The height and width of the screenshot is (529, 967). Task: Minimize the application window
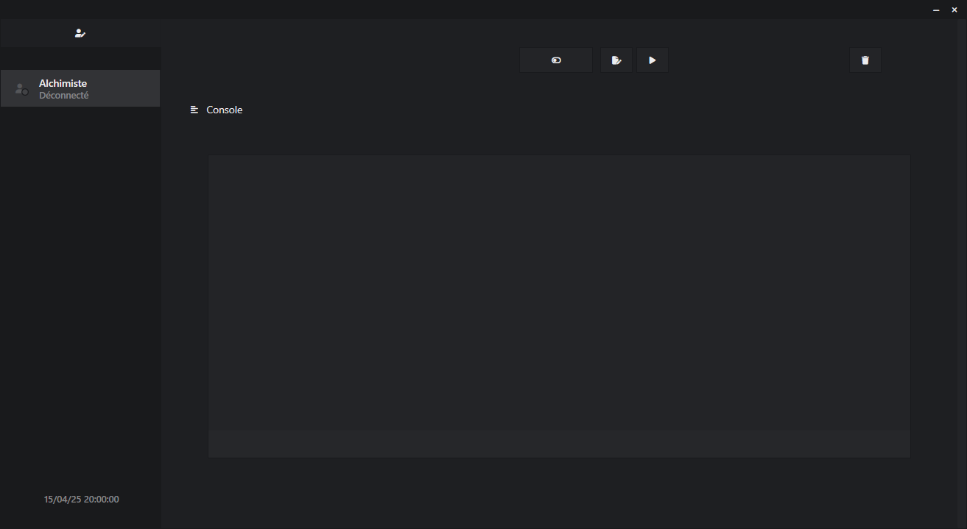point(936,10)
